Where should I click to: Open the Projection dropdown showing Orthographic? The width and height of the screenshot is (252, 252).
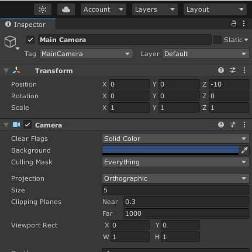(x=175, y=178)
